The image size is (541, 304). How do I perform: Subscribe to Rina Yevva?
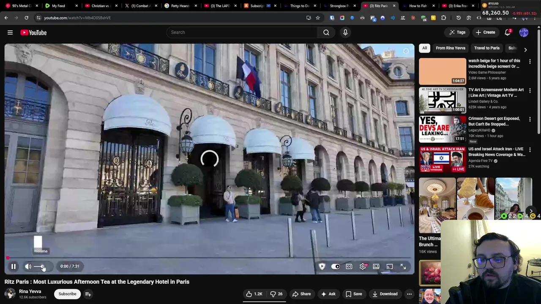tap(68, 294)
